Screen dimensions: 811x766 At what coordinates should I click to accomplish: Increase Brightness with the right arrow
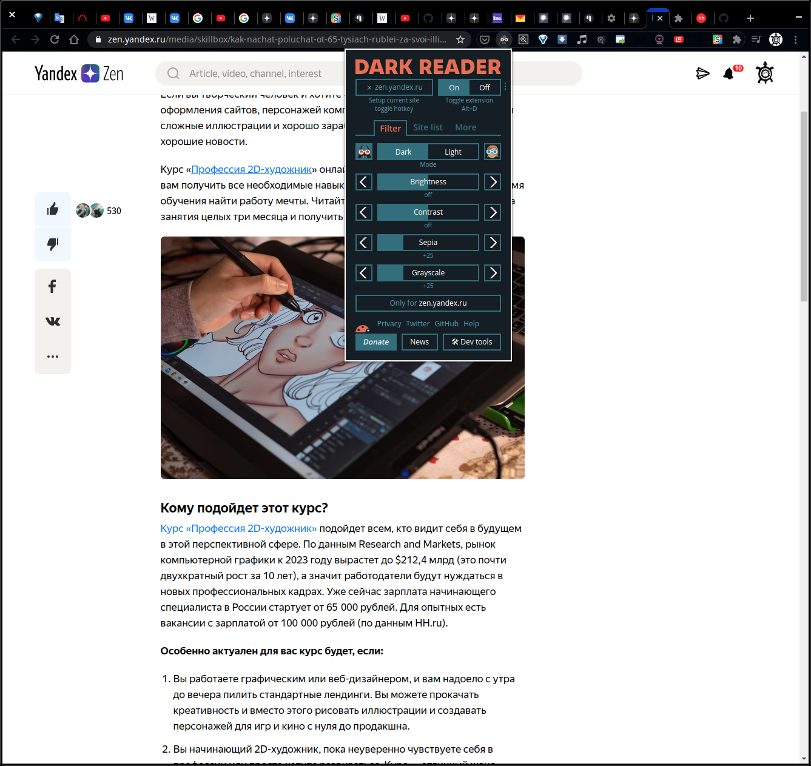[x=492, y=181]
